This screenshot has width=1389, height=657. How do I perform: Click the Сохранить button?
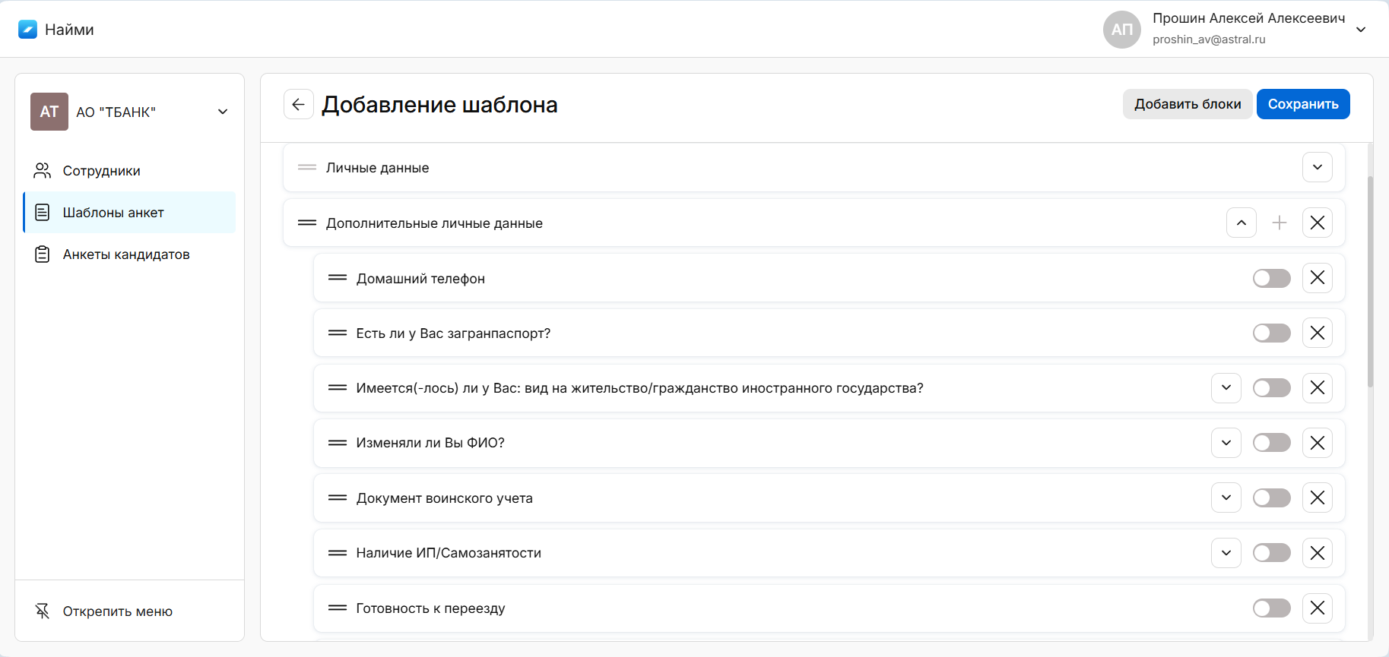pyautogui.click(x=1302, y=104)
